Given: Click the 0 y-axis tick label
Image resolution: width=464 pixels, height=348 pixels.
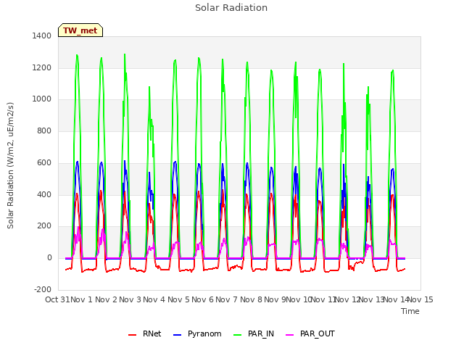Looking at the screenshot, I should (x=49, y=258).
